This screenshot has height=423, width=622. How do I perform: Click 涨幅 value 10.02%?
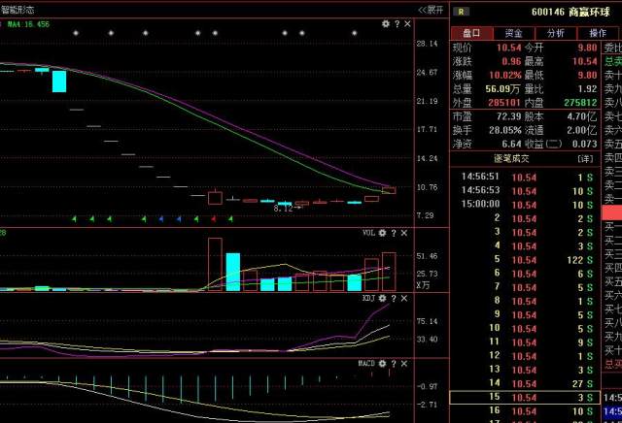[x=505, y=76]
